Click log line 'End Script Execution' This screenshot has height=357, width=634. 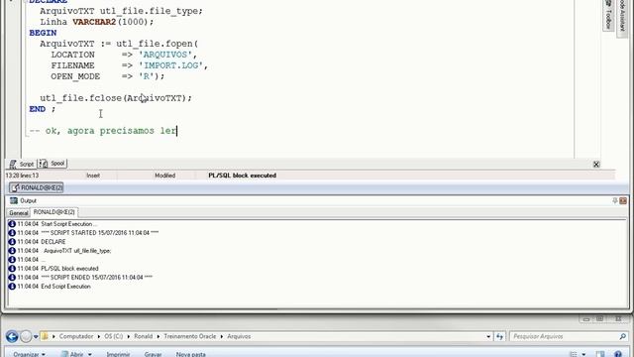[x=66, y=287]
